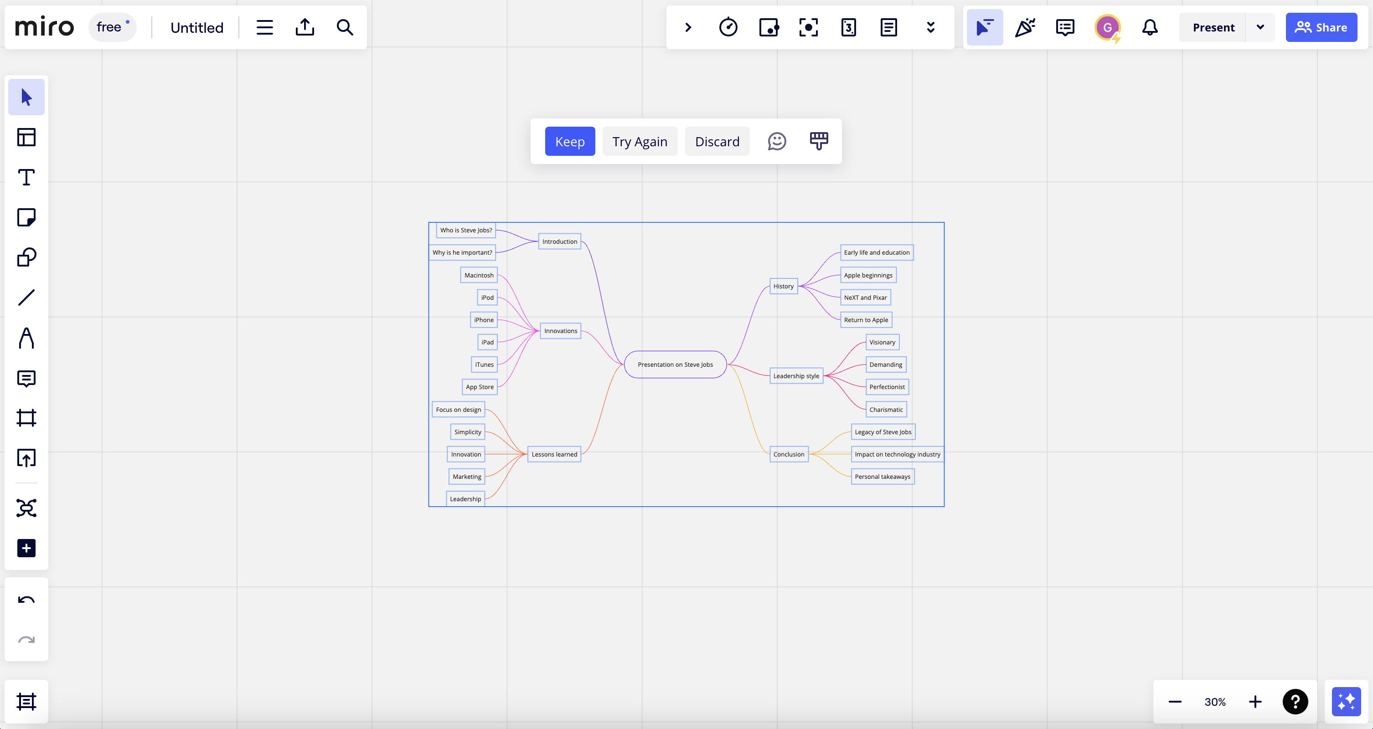The image size is (1373, 729).
Task: Export this board
Action: pos(305,27)
